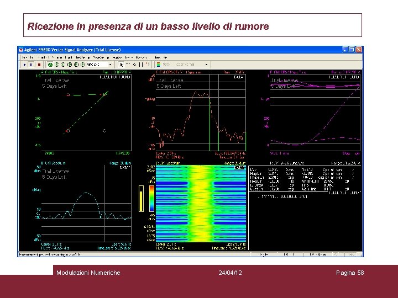This screenshot has height=298, width=398.
Task: Select trace E toolbar button
Action: (x=76, y=65)
